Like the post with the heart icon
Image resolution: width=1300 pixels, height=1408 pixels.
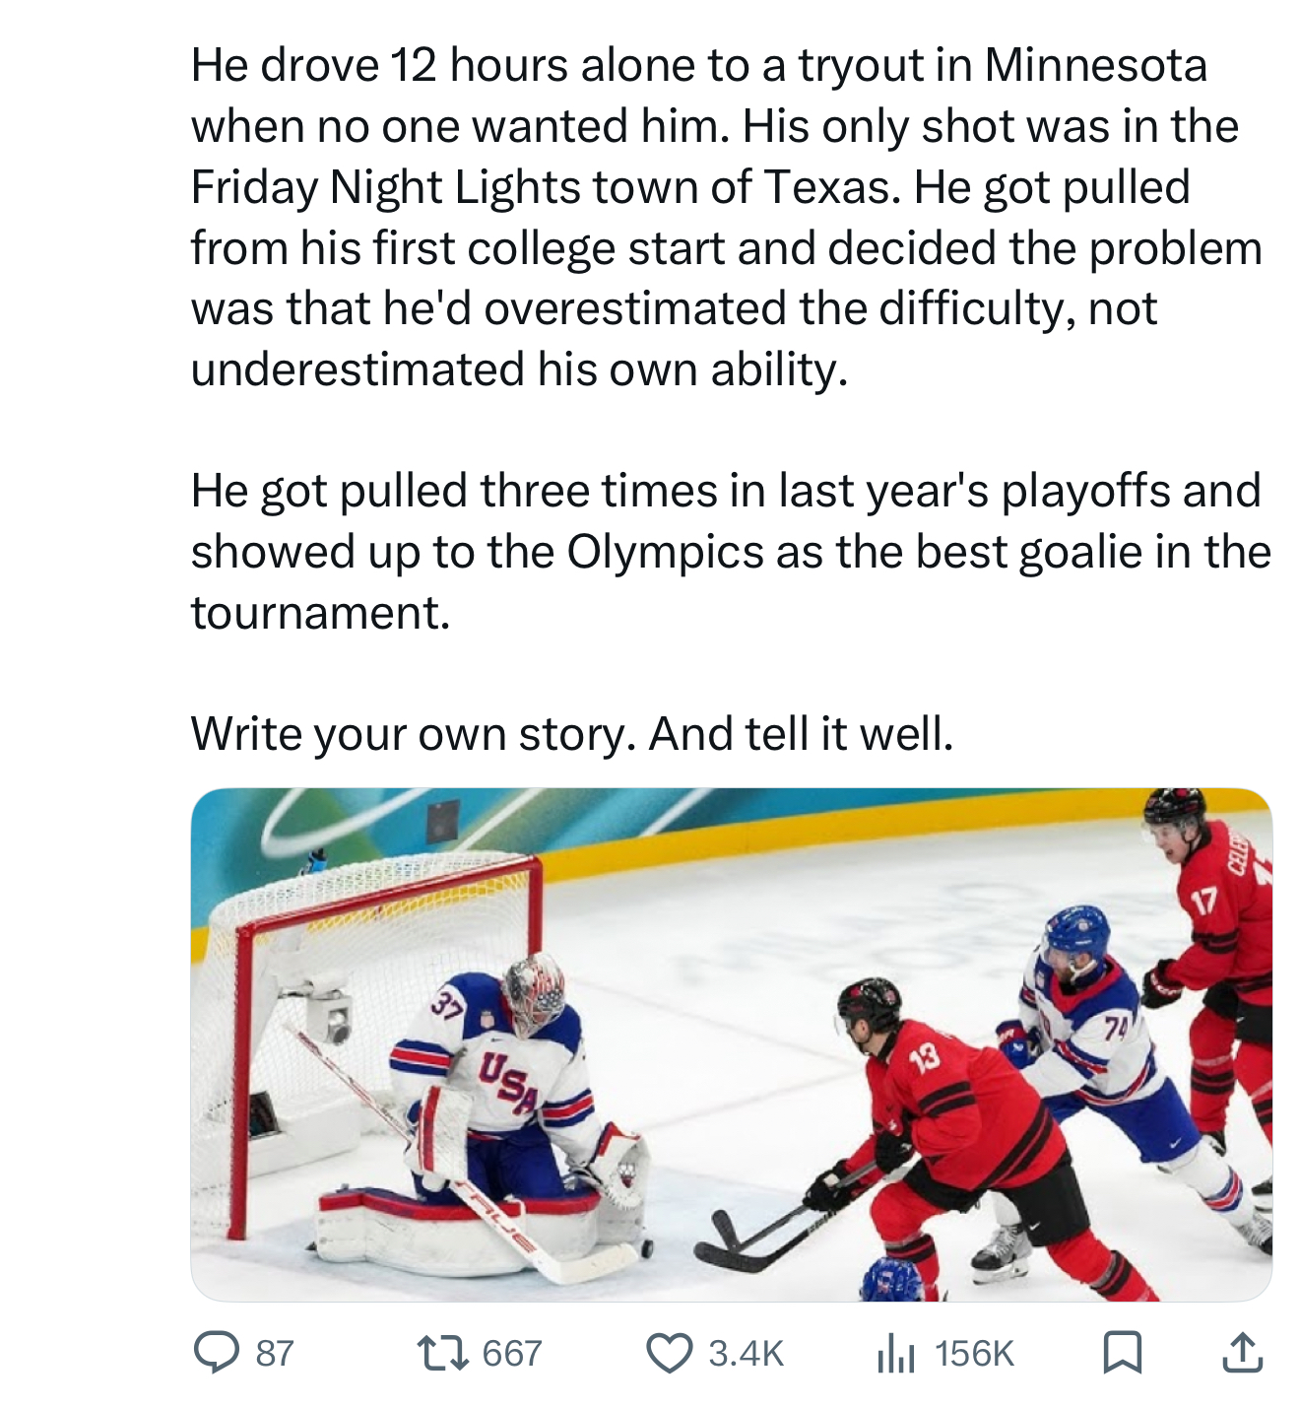[x=669, y=1352]
